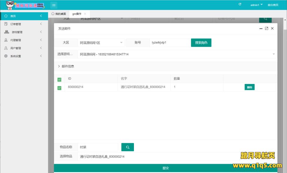Close the gm操作 tab with its X

click(x=85, y=14)
